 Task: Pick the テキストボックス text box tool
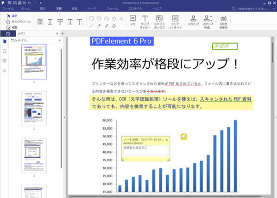(x=159, y=20)
